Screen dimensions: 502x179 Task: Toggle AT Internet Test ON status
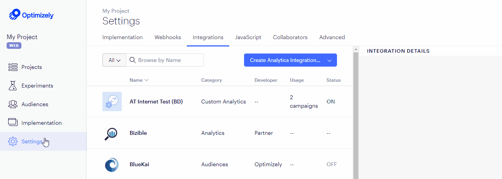330,102
